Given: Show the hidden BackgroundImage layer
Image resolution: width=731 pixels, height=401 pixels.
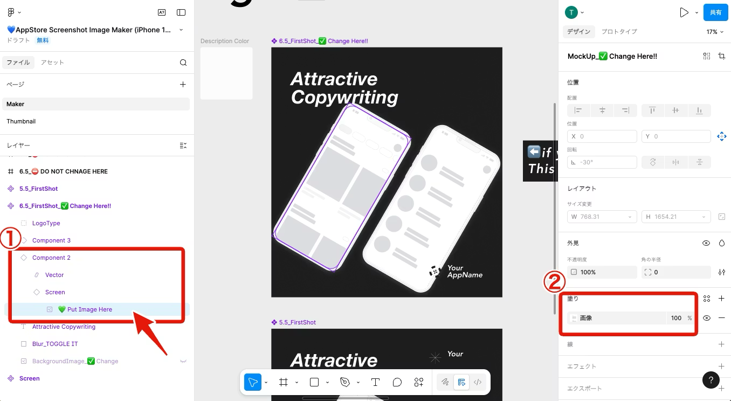Looking at the screenshot, I should click(x=183, y=361).
